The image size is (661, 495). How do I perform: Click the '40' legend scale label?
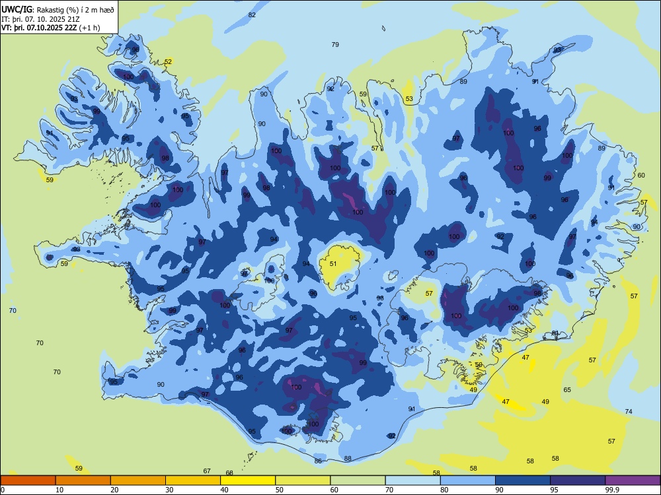click(224, 490)
